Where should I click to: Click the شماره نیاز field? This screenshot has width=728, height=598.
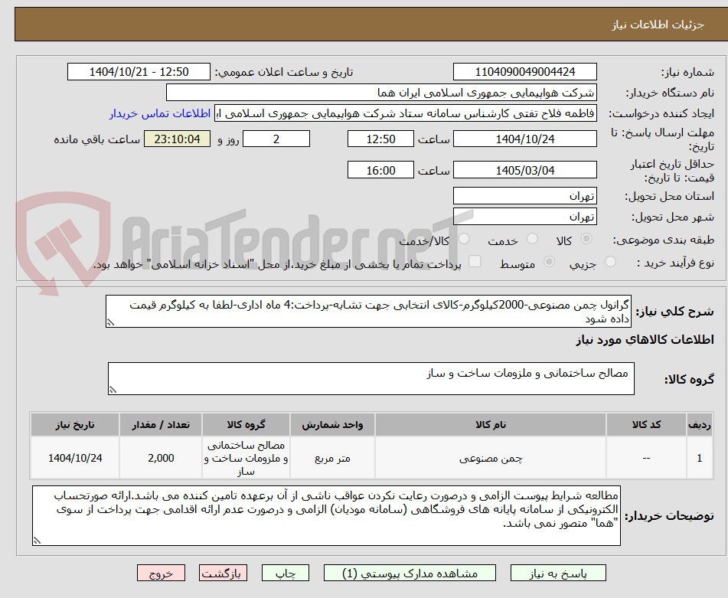[x=525, y=70]
